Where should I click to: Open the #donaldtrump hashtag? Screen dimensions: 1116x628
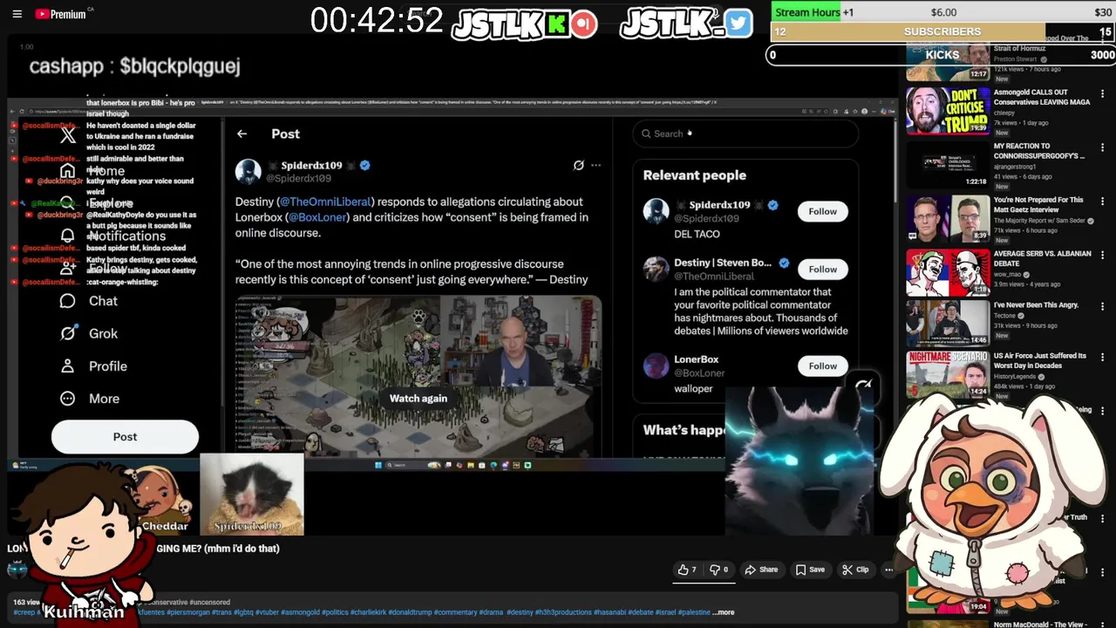pos(412,612)
